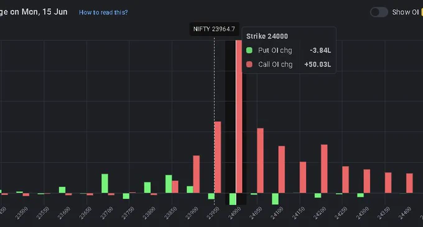The width and height of the screenshot is (423, 227).
Task: Click the green put bar at strike 23600
Action: point(62,190)
